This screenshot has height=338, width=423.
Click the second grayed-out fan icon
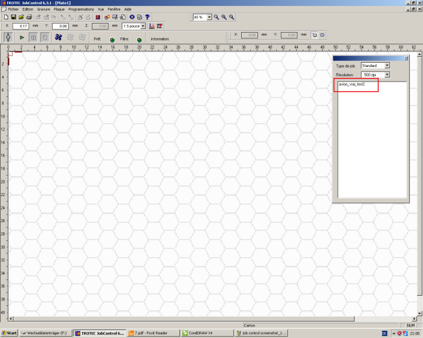click(x=70, y=37)
